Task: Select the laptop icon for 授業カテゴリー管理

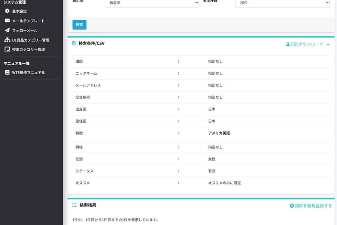Action: pos(6,49)
